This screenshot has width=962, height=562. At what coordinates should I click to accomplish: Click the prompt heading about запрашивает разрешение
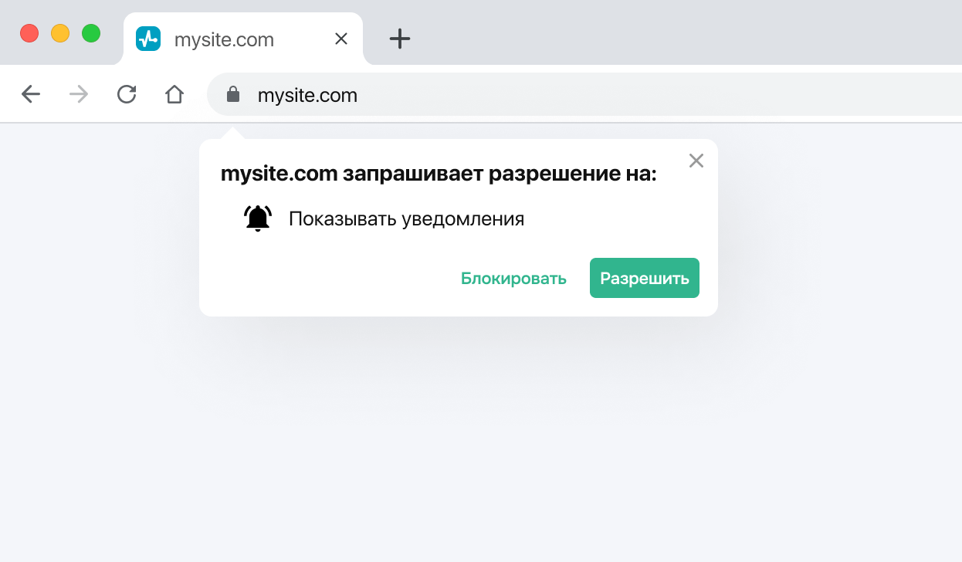point(438,174)
